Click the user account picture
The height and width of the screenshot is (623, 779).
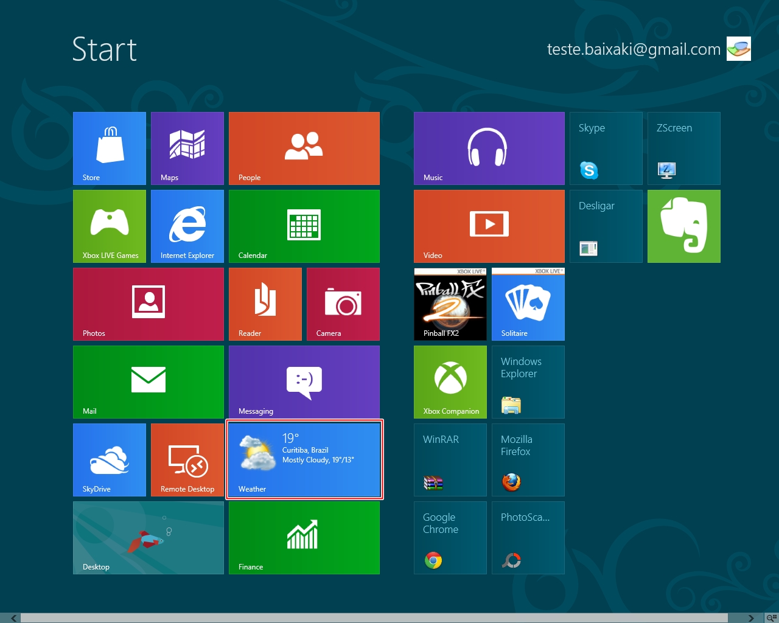click(739, 49)
